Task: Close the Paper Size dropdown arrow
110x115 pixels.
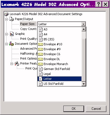Action: click(x=84, y=24)
